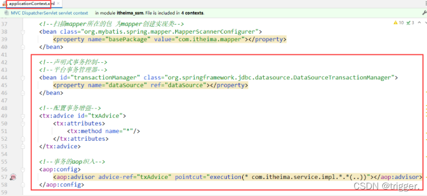Open the MVC DispatcherServlet servlet context link
427x196 pixels.
[x=49, y=13]
